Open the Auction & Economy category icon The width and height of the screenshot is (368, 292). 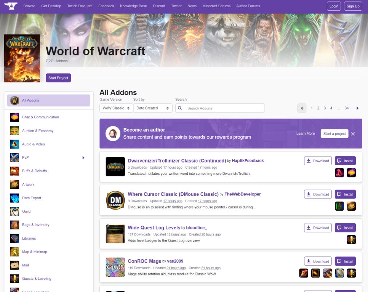click(14, 131)
